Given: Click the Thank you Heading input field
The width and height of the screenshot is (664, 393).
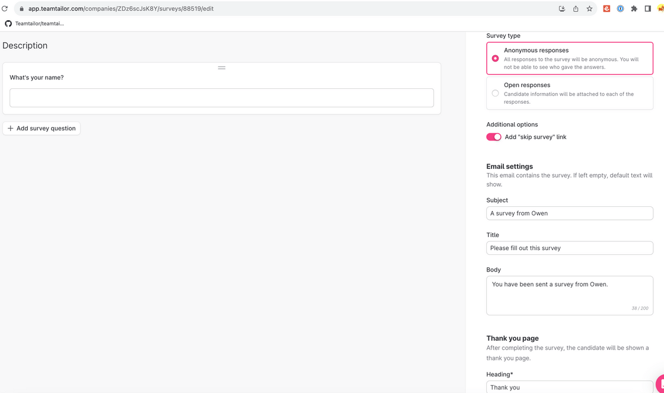Looking at the screenshot, I should coord(569,387).
